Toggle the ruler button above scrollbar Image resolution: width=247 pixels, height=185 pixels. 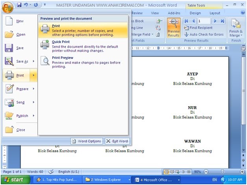243,49
